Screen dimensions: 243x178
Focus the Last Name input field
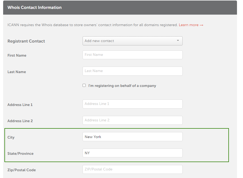point(132,71)
